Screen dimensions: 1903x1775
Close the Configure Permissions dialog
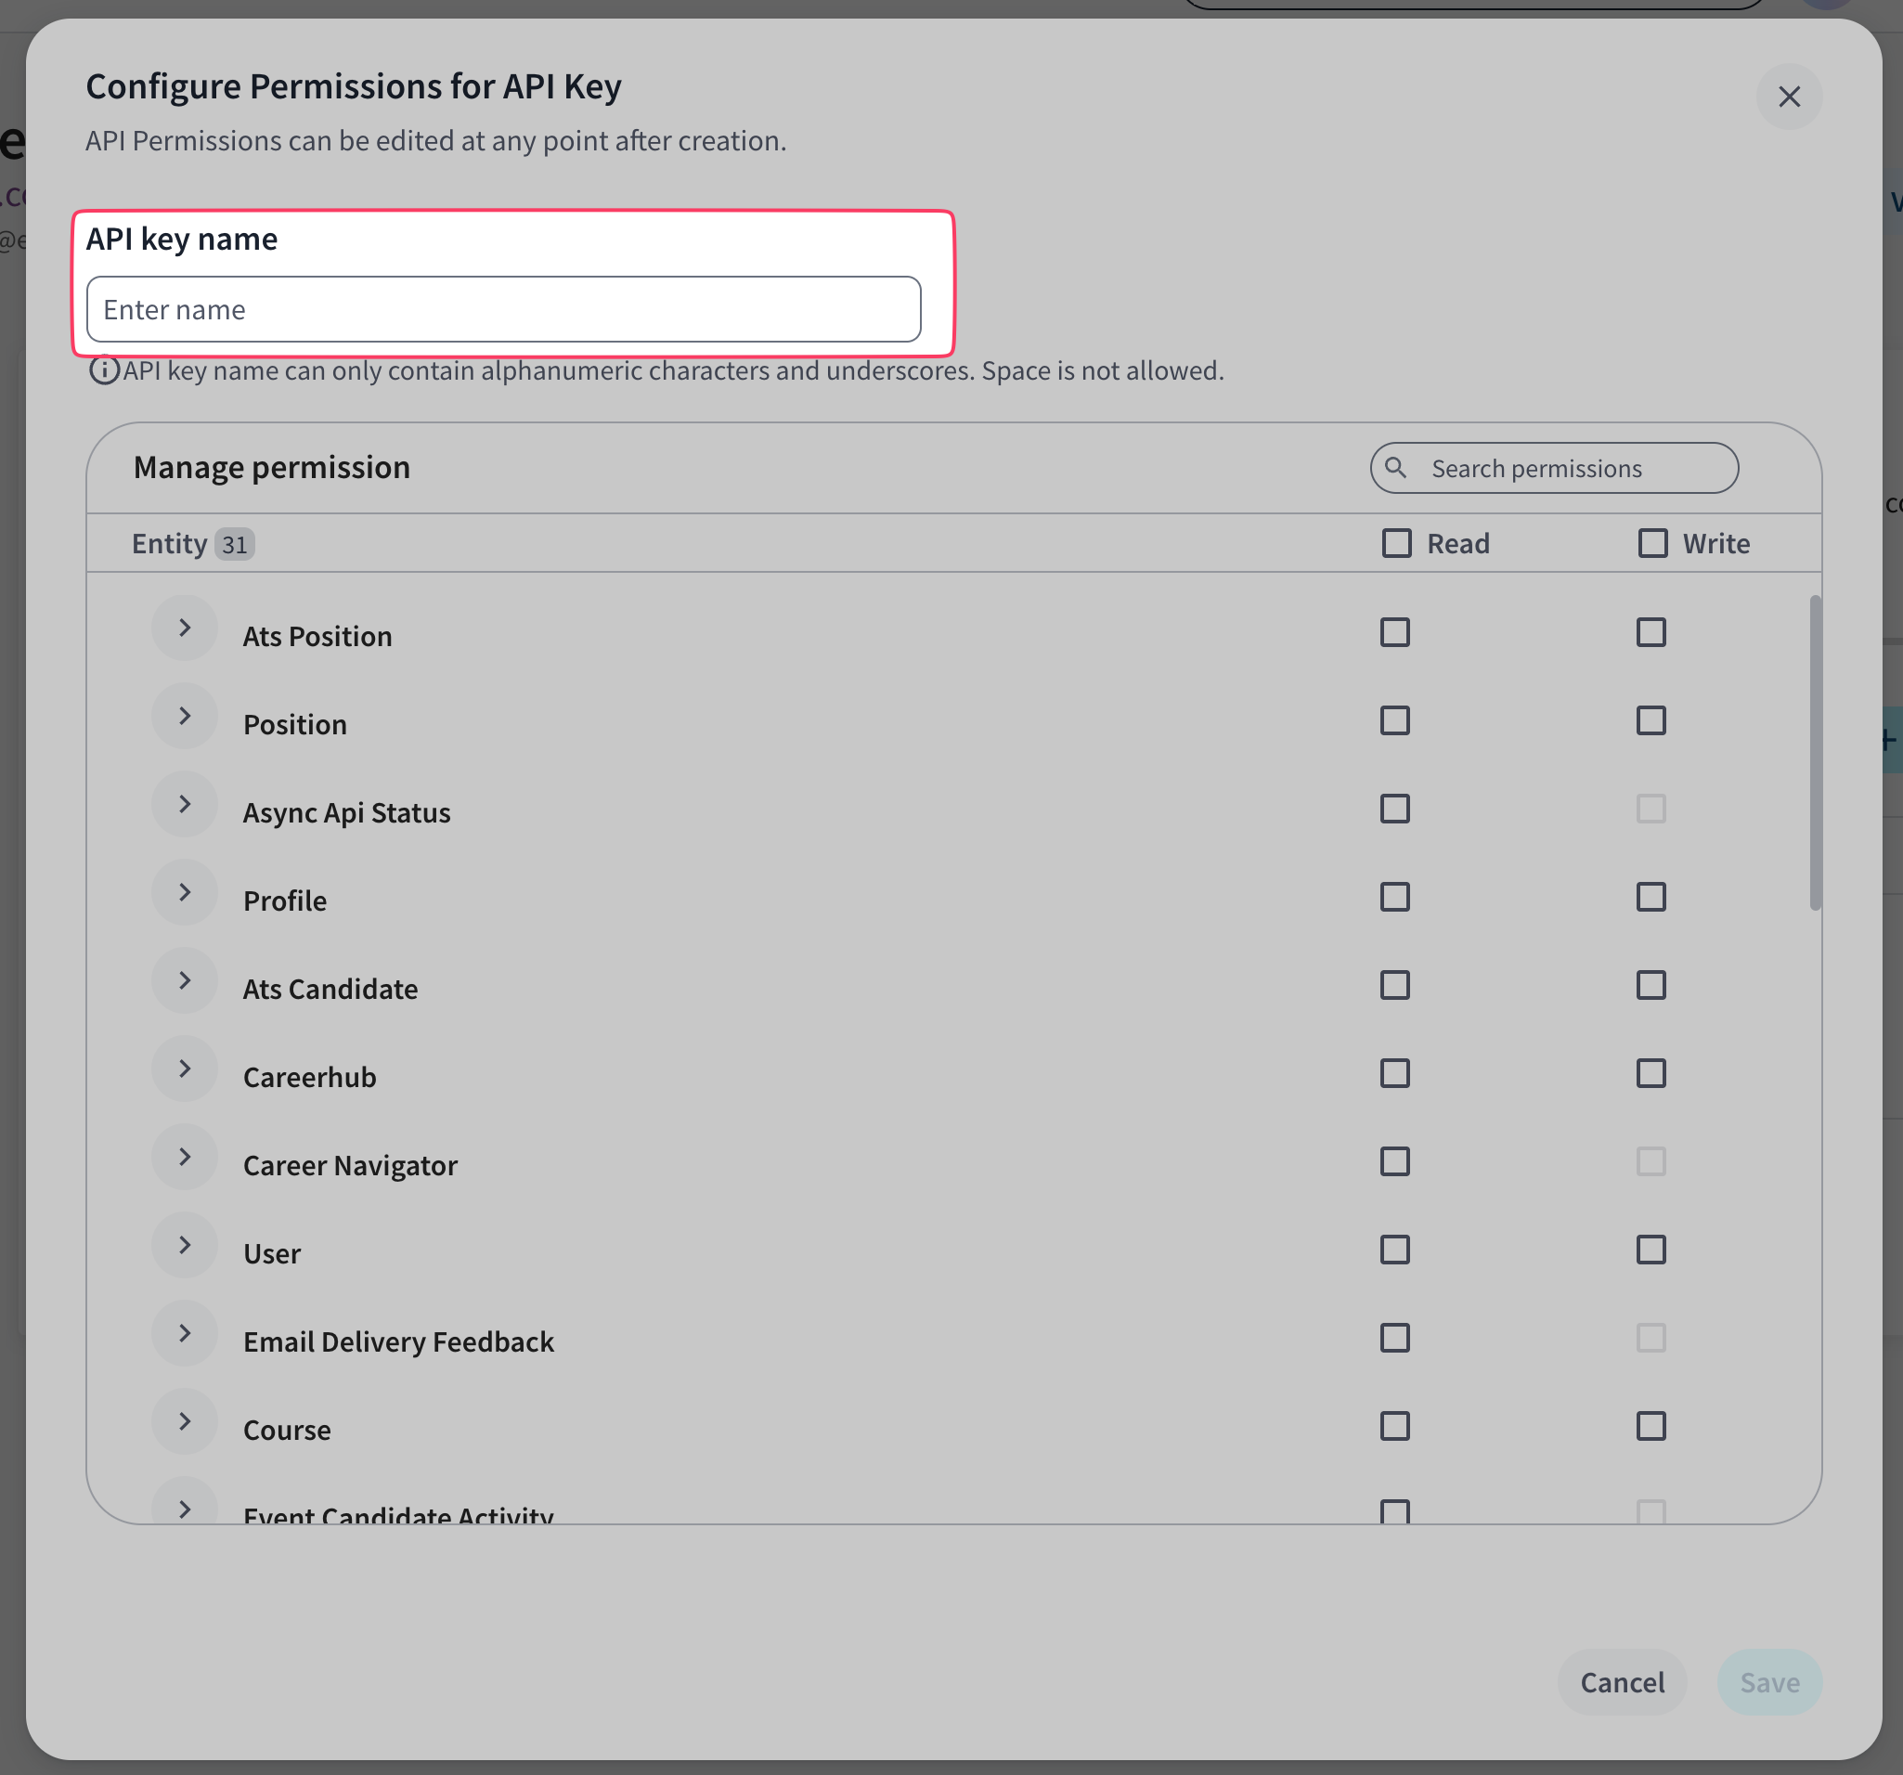click(x=1788, y=97)
